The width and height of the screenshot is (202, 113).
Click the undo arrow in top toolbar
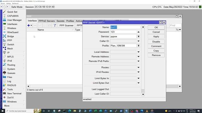tap(2, 7)
